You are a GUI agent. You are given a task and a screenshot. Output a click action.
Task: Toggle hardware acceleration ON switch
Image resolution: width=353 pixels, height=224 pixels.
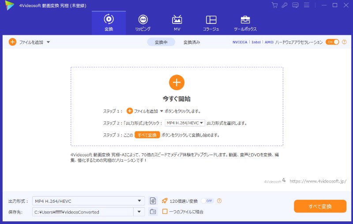[332, 42]
